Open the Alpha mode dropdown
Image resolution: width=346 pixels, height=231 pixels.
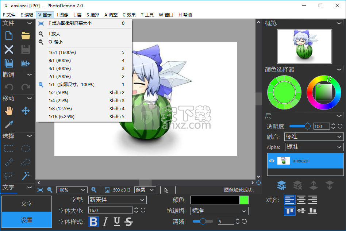coord(314,147)
